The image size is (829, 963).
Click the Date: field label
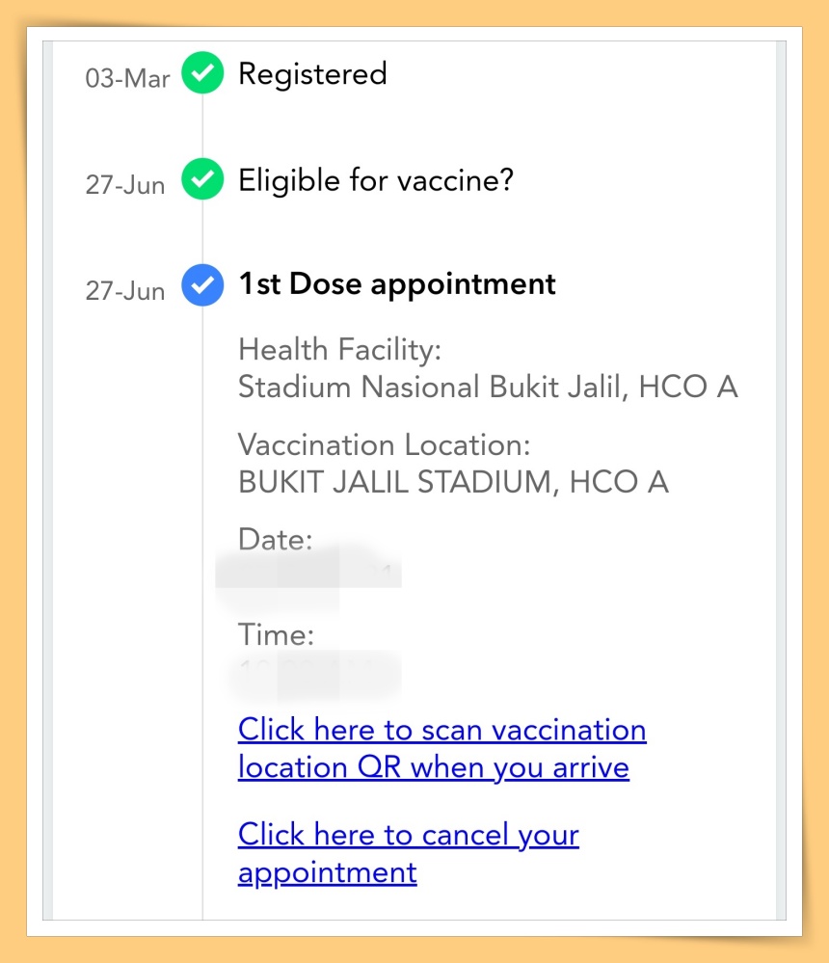pos(276,540)
